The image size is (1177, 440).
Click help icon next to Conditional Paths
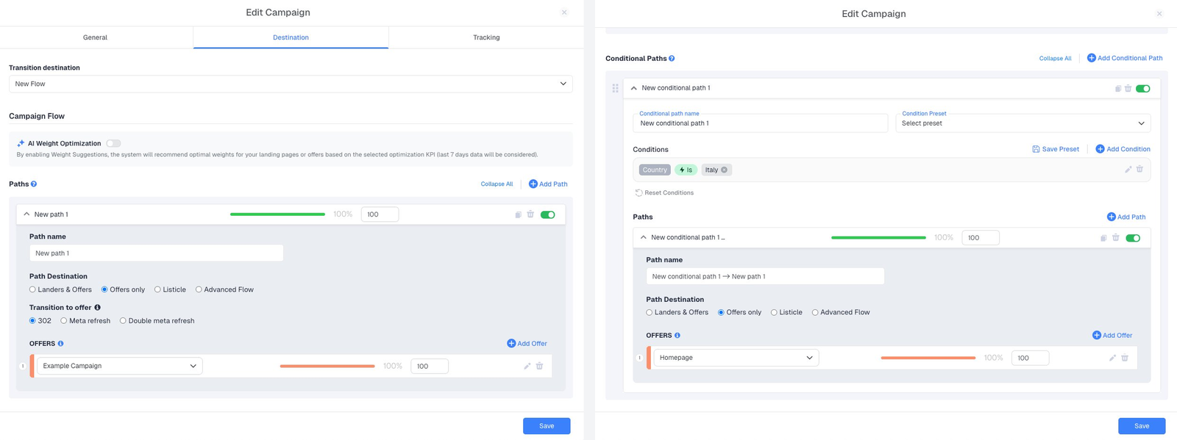click(x=672, y=58)
